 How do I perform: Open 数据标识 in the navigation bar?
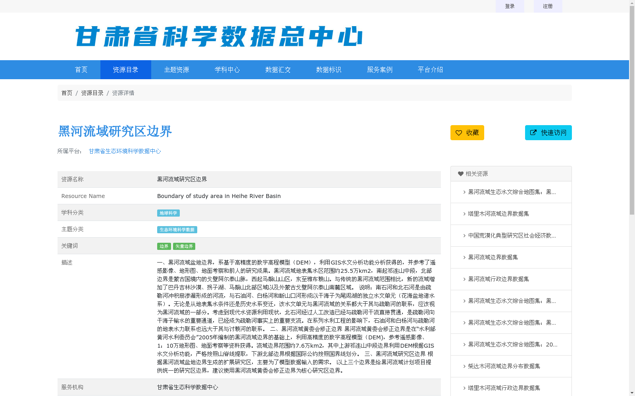tap(329, 70)
